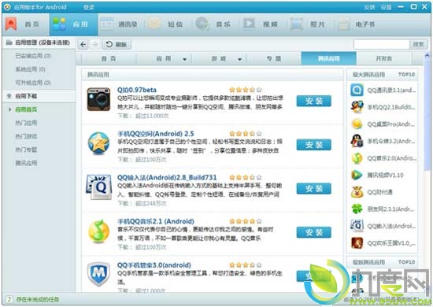Screen dimensions: 433x307
Task: Open the QQ手机管家3.0(android) title link
Action: click(x=154, y=265)
